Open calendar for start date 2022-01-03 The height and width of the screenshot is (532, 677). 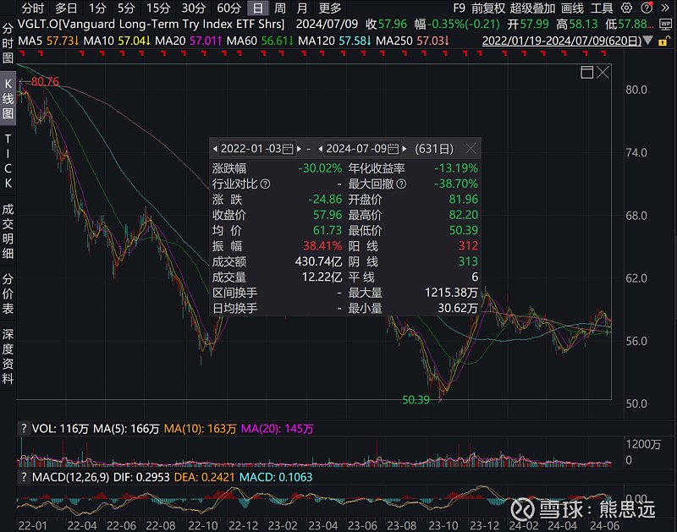(288, 149)
